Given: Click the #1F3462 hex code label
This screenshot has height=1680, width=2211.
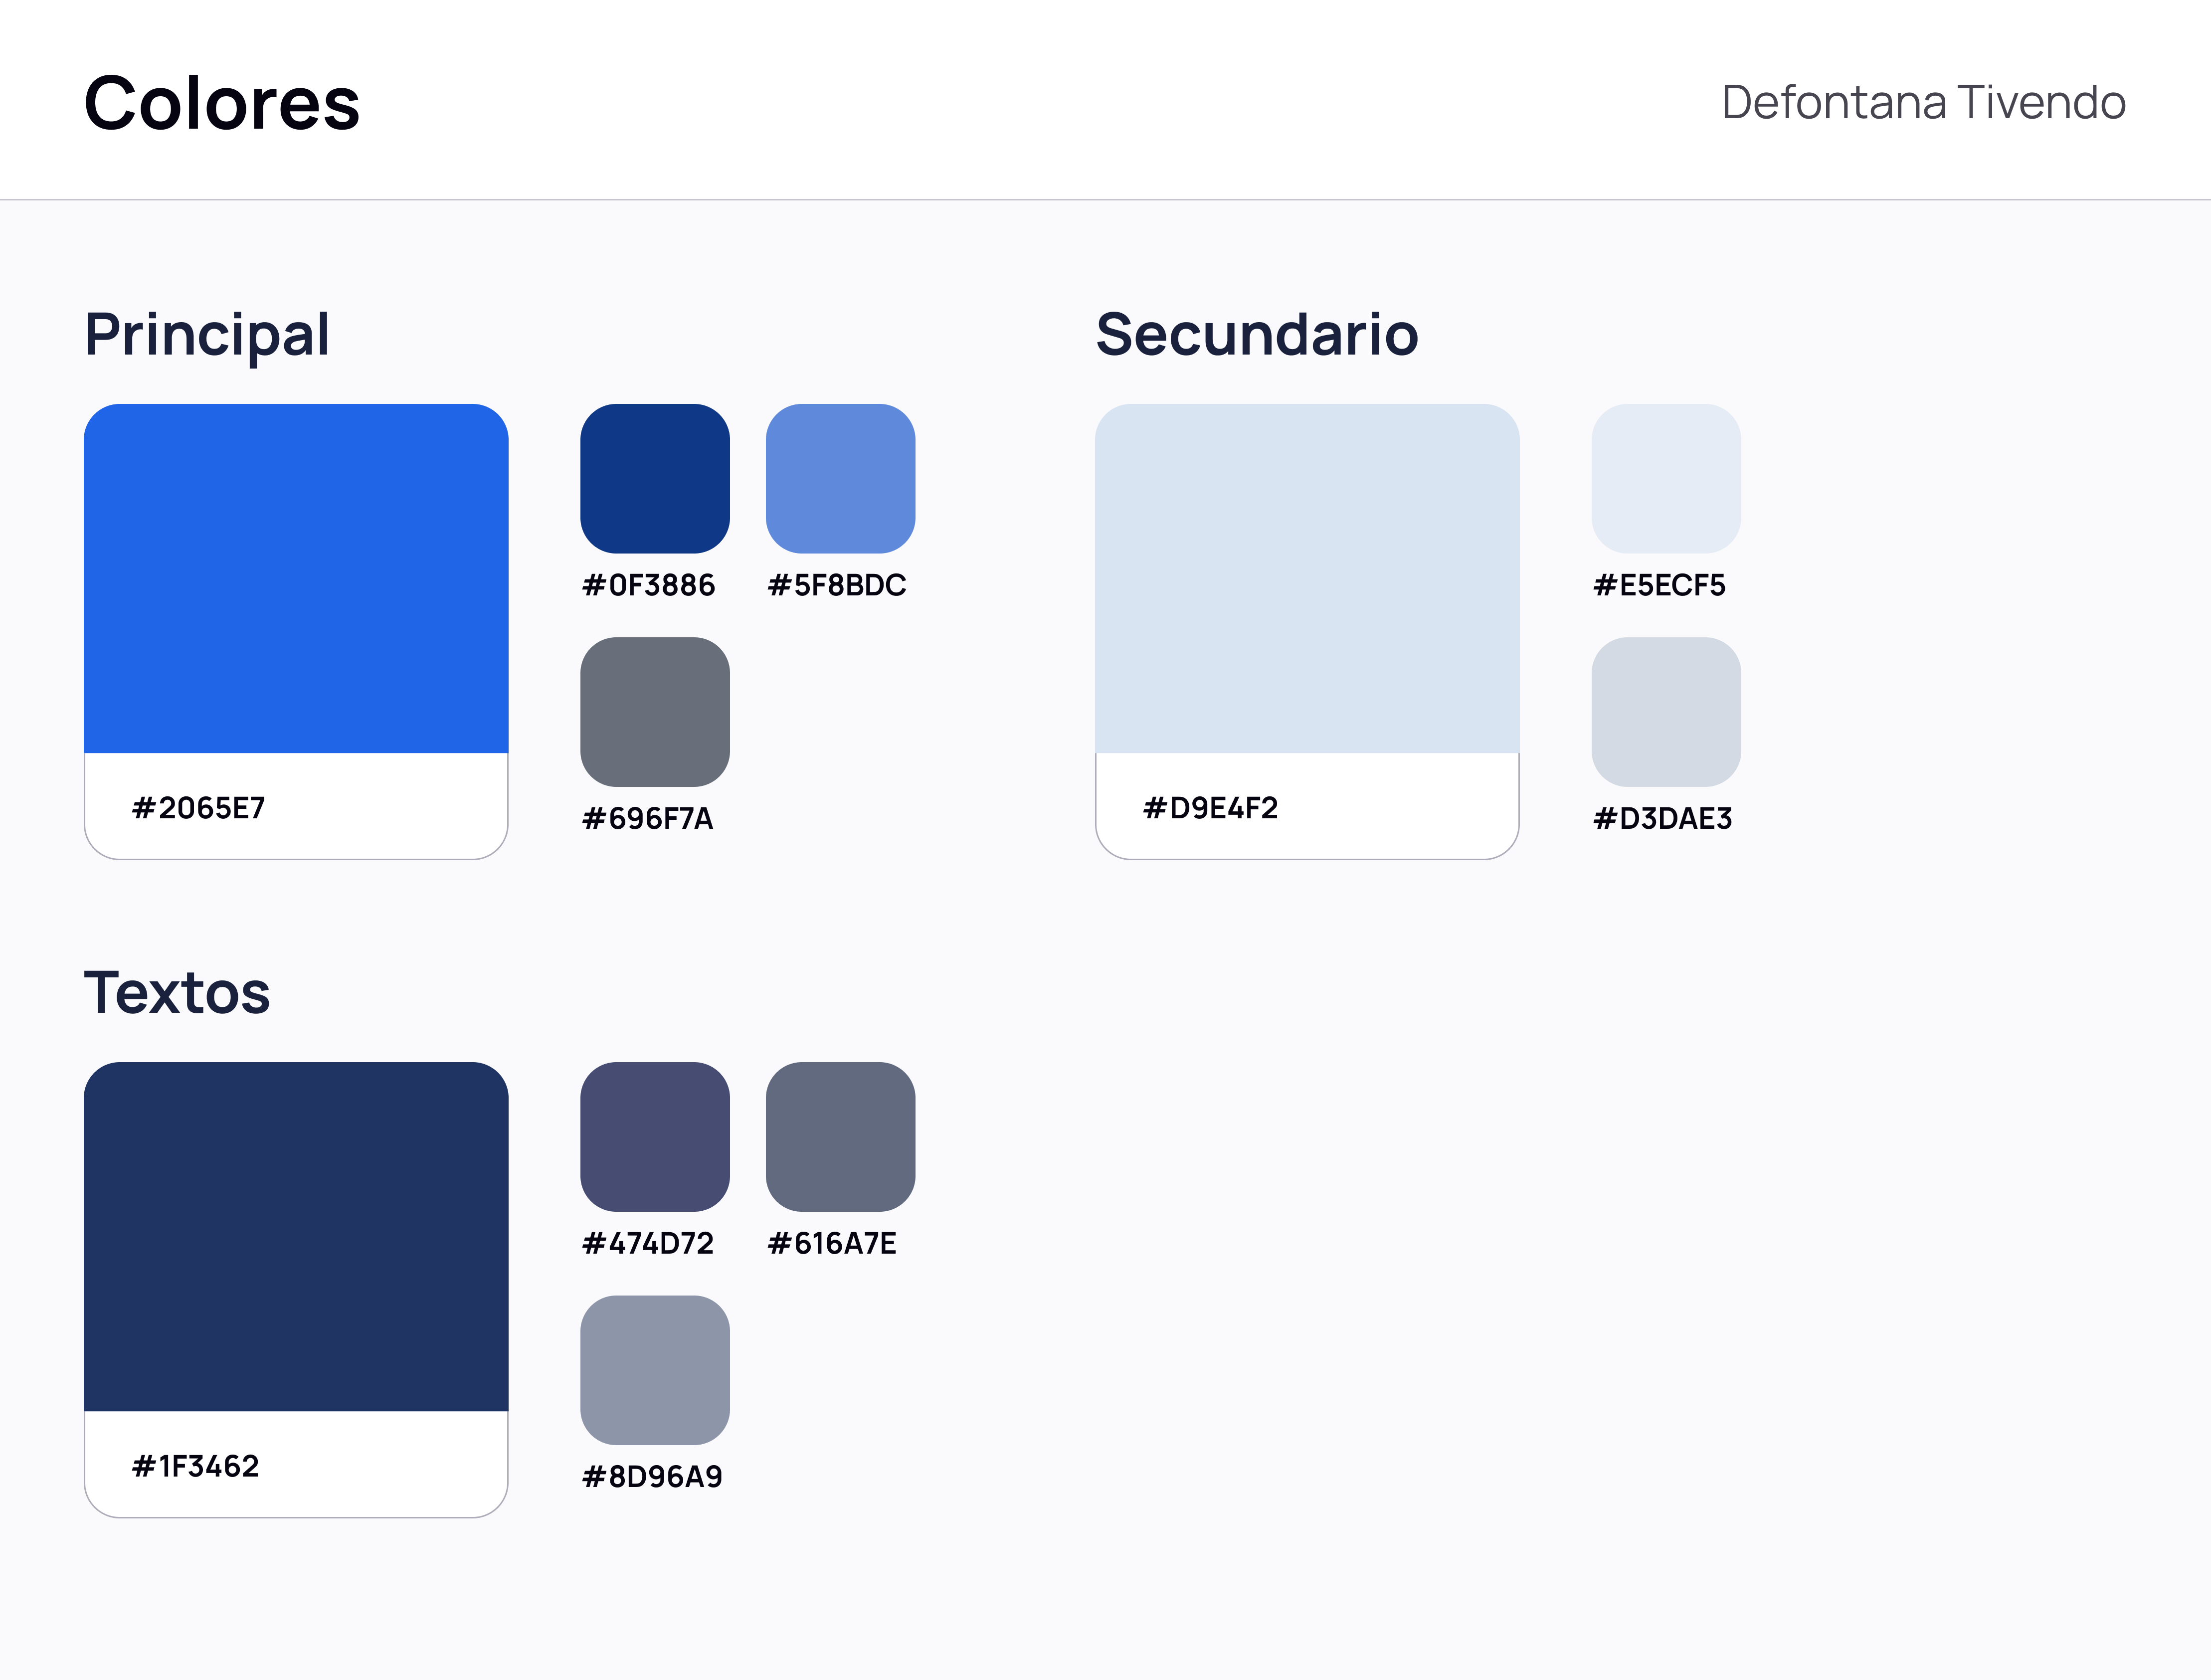Looking at the screenshot, I should click(196, 1466).
